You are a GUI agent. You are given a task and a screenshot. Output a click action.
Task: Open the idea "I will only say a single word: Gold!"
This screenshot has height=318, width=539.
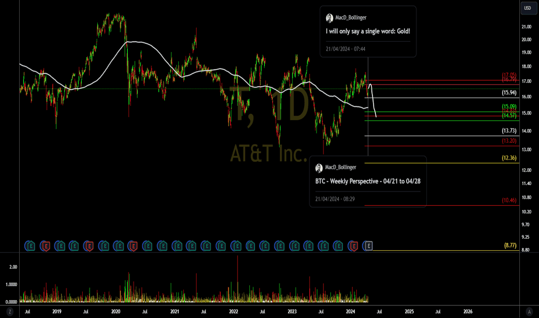tap(368, 31)
